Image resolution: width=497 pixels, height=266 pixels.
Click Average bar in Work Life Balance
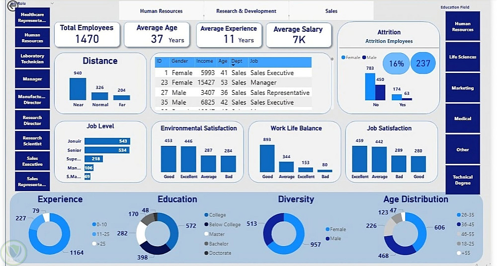pos(287,167)
